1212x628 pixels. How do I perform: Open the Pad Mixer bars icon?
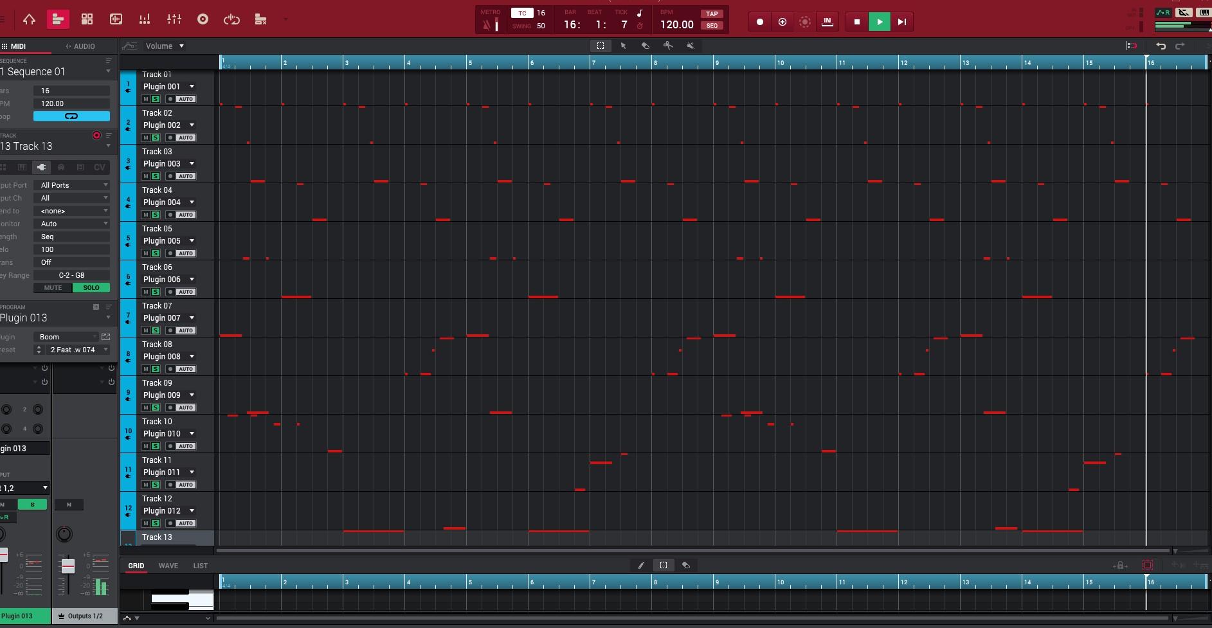pos(145,19)
